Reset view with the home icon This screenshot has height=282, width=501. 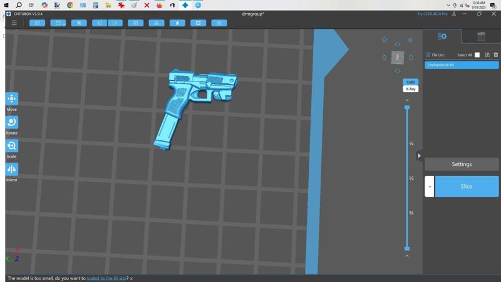pyautogui.click(x=385, y=40)
